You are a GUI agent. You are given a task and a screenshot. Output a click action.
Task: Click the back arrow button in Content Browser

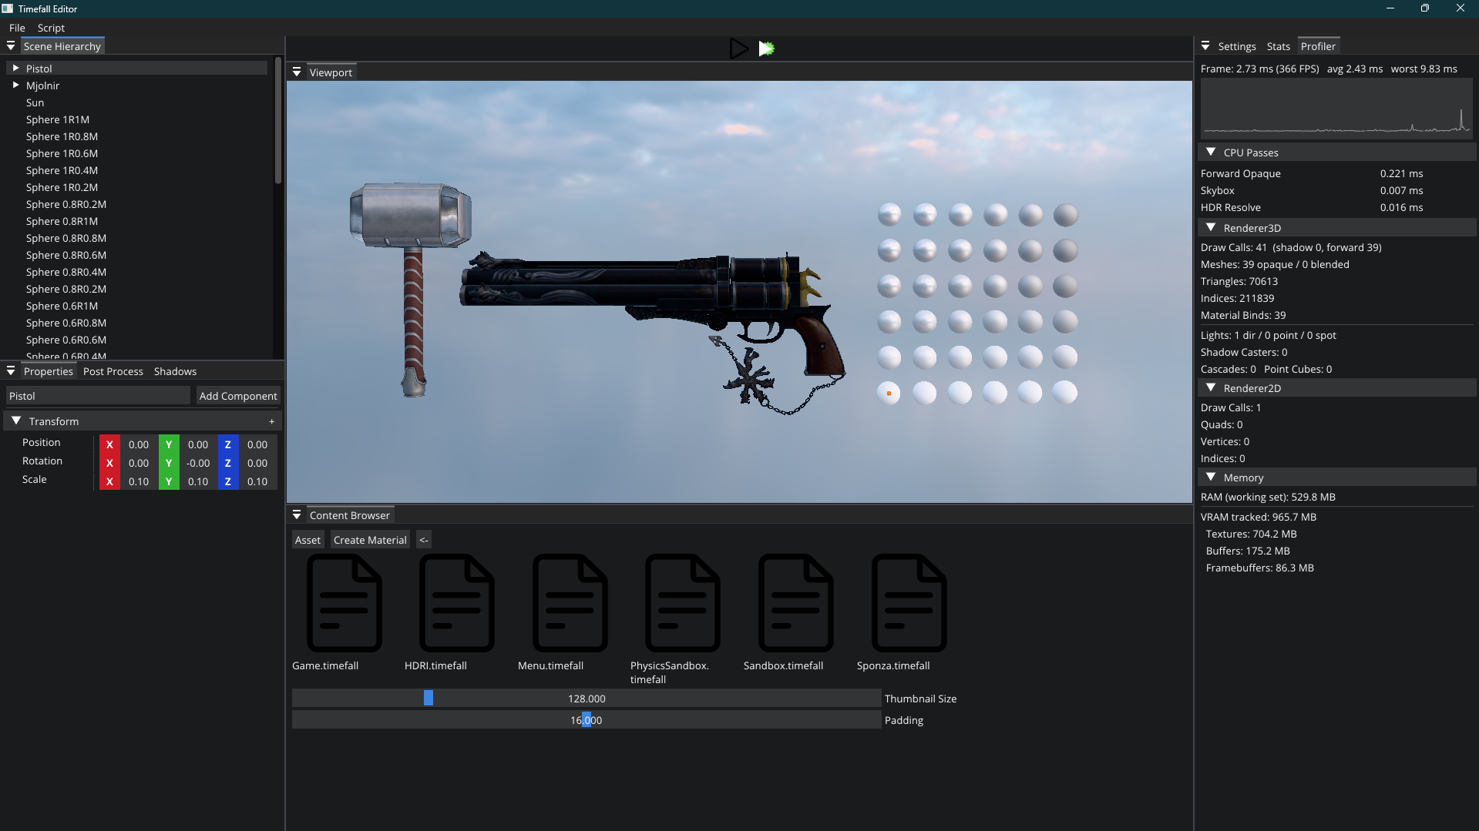coord(424,540)
